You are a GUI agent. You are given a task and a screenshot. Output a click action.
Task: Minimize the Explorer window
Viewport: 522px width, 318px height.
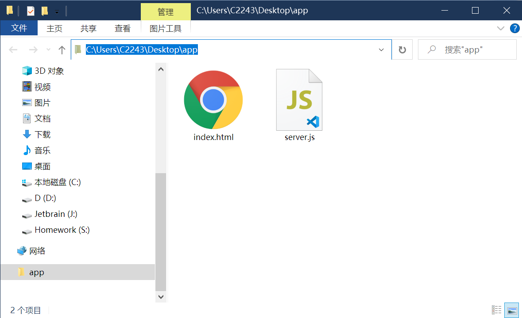coord(445,10)
